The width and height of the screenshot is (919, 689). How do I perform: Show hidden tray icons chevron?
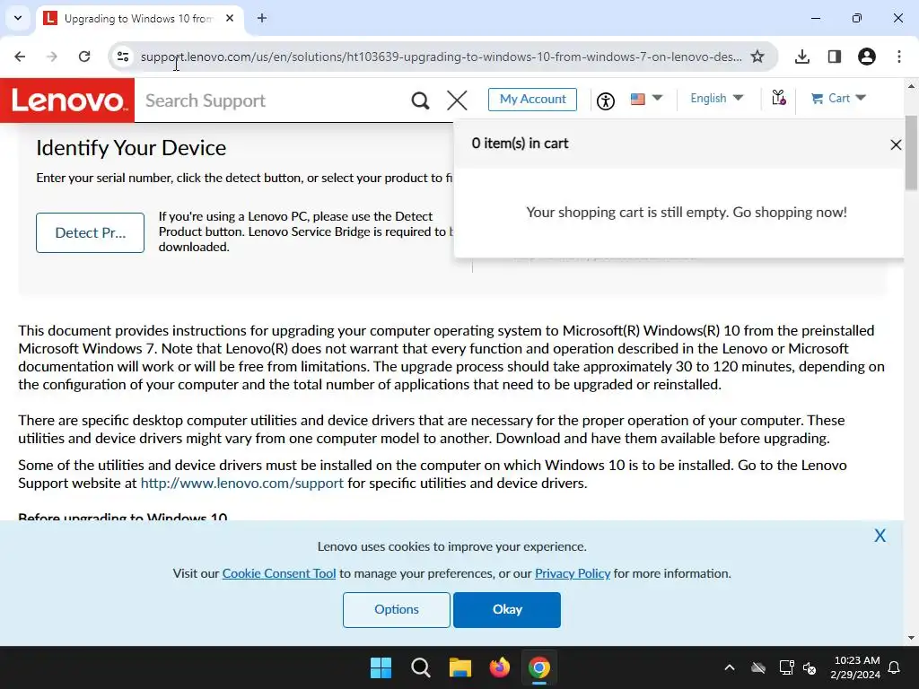tap(730, 667)
